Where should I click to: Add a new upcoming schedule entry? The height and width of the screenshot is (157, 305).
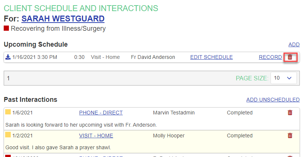pos(294,44)
